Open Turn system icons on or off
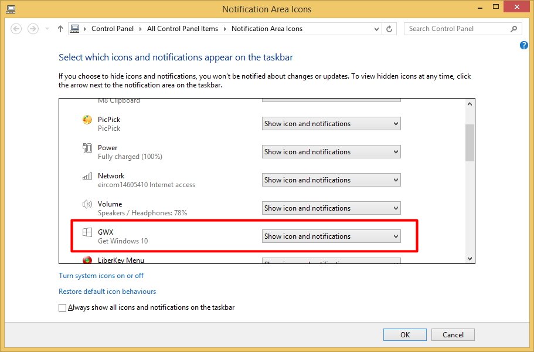Image resolution: width=534 pixels, height=352 pixels. tap(101, 275)
